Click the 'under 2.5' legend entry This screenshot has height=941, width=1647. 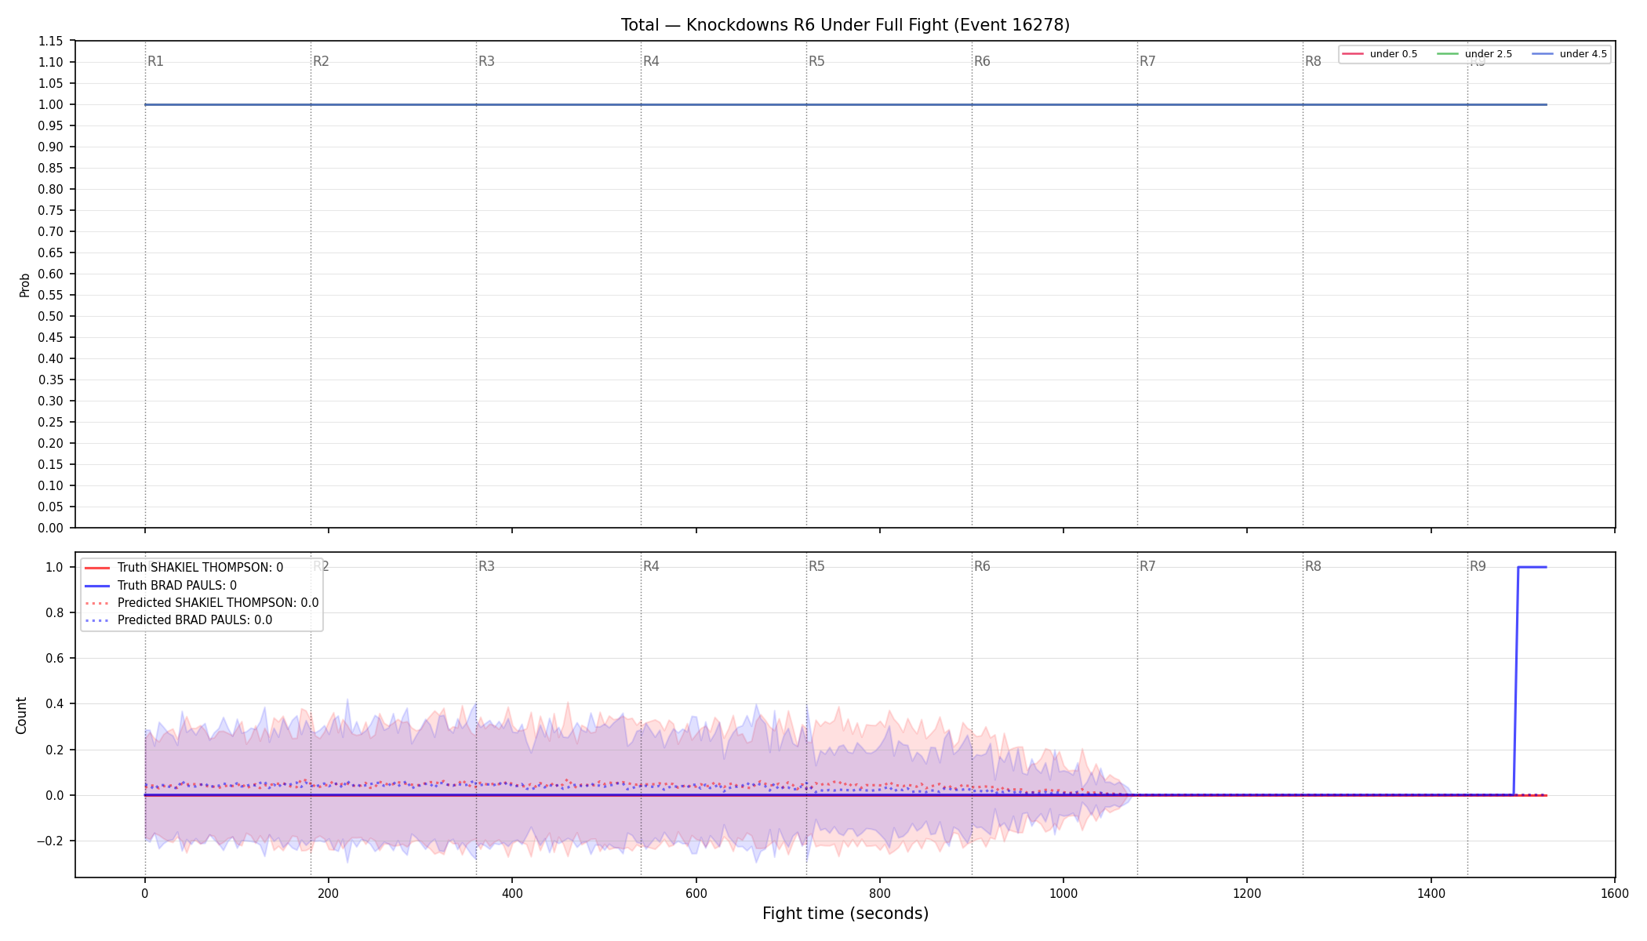pyautogui.click(x=1474, y=54)
